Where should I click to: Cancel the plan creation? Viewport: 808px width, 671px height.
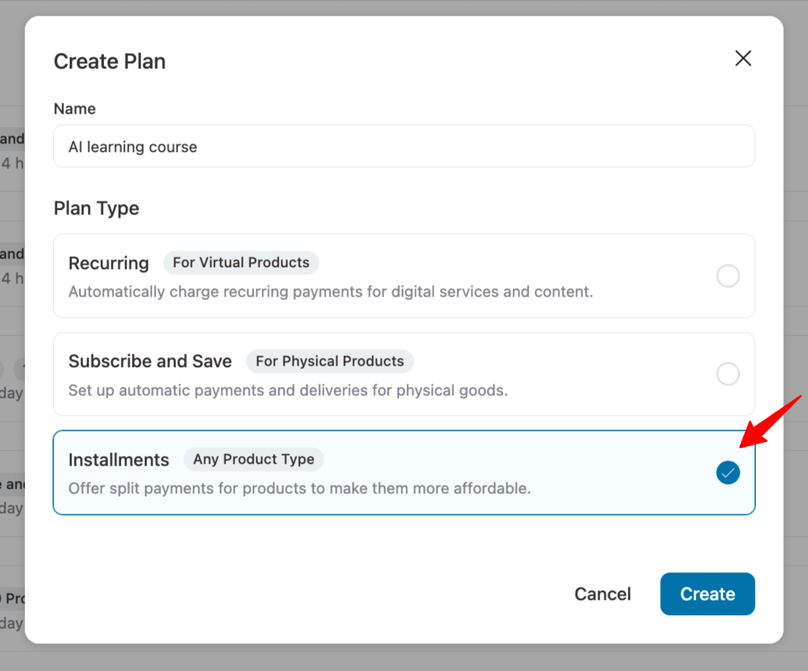(602, 593)
